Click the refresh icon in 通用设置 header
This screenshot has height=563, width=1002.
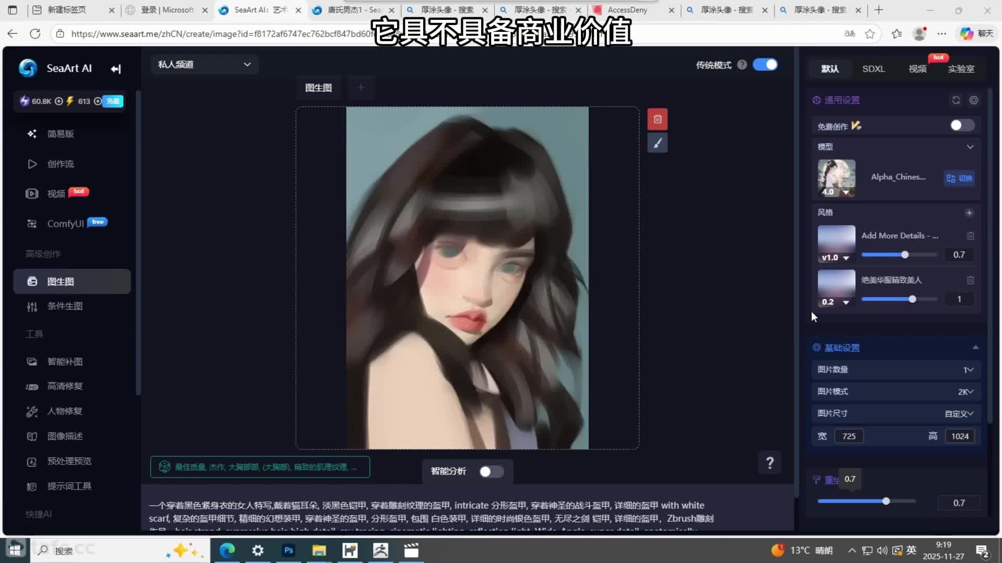pyautogui.click(x=956, y=100)
